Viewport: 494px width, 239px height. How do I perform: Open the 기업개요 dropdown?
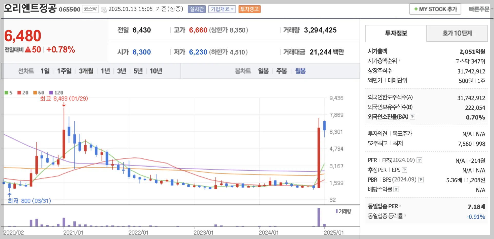[222, 9]
